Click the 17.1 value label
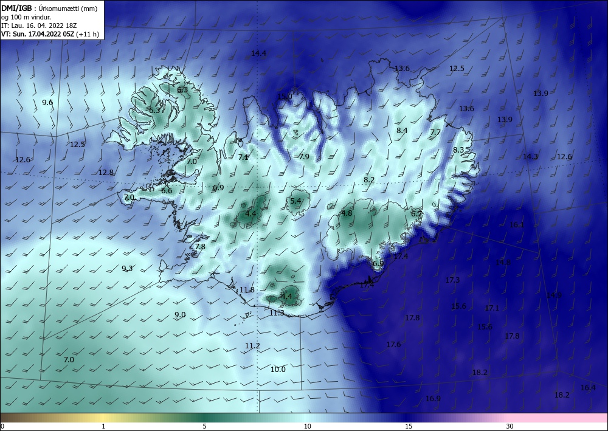Viewport: 608px width, 431px height. click(x=492, y=308)
